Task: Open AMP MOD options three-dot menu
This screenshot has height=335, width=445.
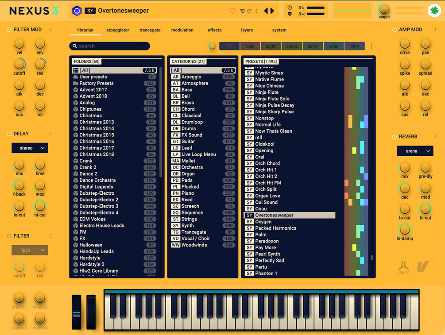Action: [436, 30]
